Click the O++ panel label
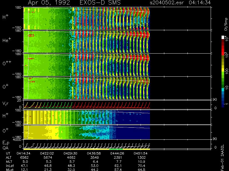 tap(7, 63)
